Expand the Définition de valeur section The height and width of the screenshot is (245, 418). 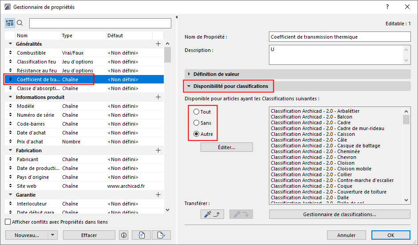click(x=189, y=74)
